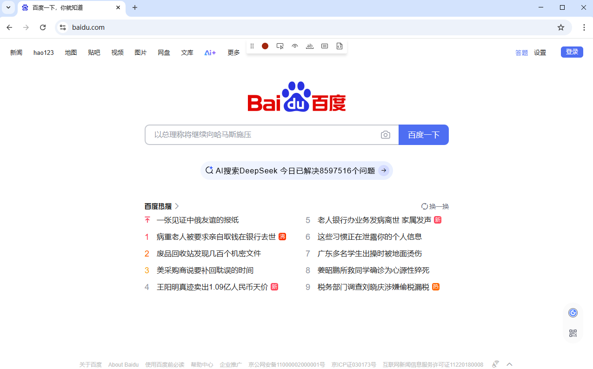The height and width of the screenshot is (369, 593).
Task: Open 京公网安备11000002000001号 footer link
Action: (287, 364)
